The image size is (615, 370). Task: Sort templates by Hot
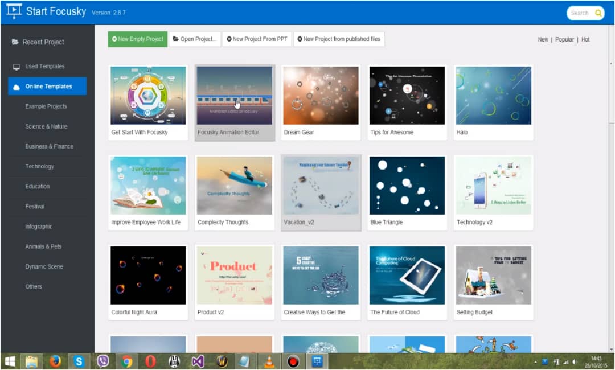point(585,40)
